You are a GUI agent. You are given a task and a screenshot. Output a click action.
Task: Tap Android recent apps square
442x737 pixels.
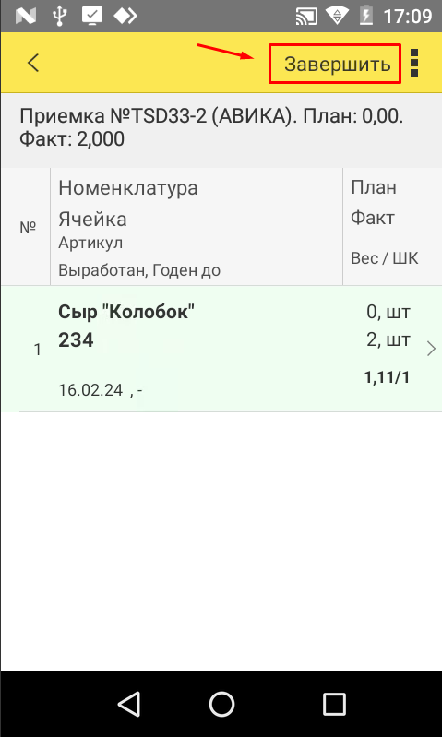click(334, 705)
